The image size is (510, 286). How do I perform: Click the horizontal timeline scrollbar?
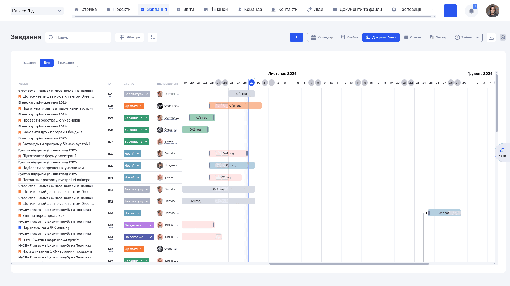pos(349,264)
